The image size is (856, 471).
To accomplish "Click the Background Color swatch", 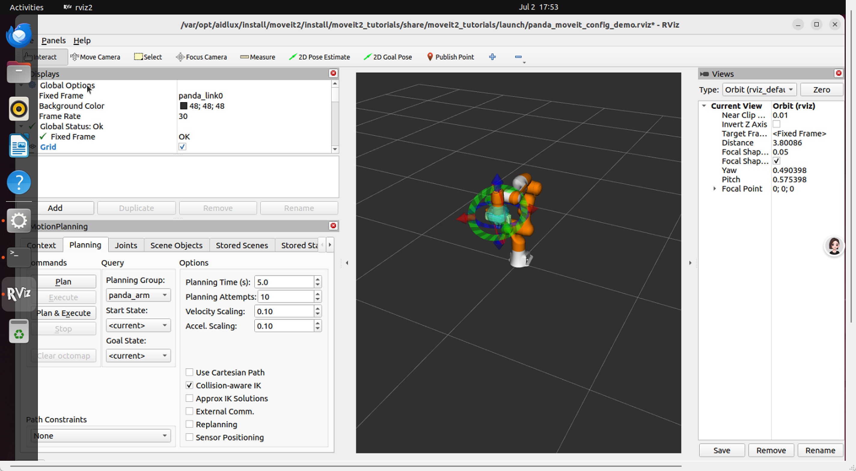I will click(183, 106).
